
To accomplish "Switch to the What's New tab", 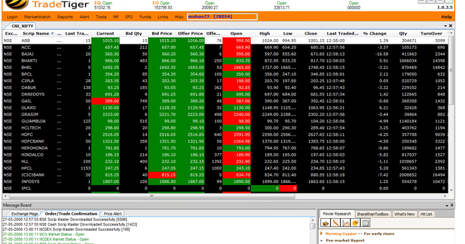I will click(405, 213).
